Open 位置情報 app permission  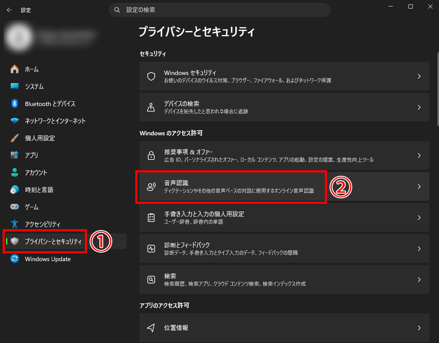point(284,327)
